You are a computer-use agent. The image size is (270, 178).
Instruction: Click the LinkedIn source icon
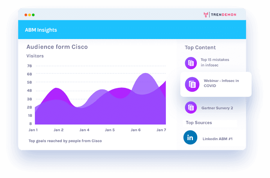pyautogui.click(x=190, y=137)
